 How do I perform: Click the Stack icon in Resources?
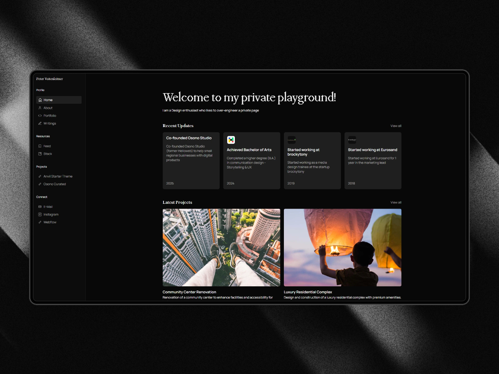40,154
